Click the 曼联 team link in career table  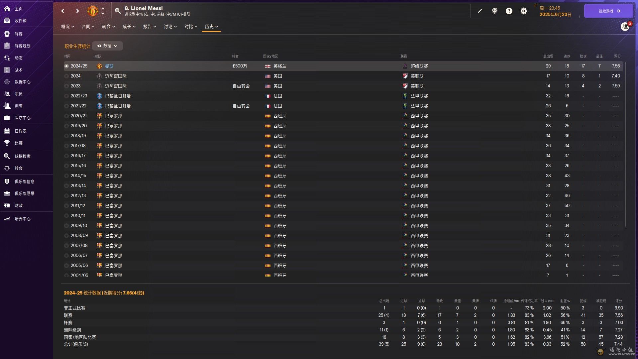pos(109,66)
